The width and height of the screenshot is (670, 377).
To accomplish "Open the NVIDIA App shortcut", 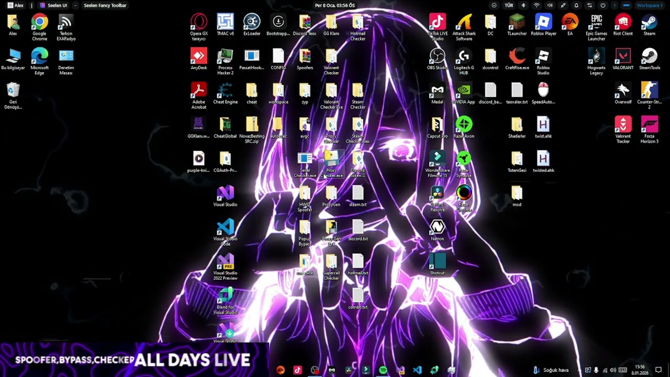I will pos(464,93).
